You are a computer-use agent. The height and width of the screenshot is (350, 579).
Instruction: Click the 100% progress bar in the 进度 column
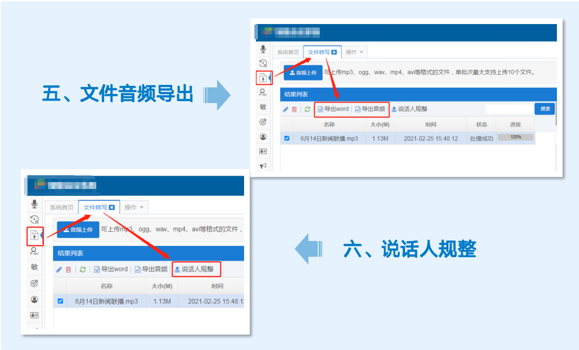[x=515, y=137]
